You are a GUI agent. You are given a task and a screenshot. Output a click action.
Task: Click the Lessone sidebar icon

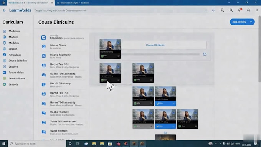tap(5, 66)
